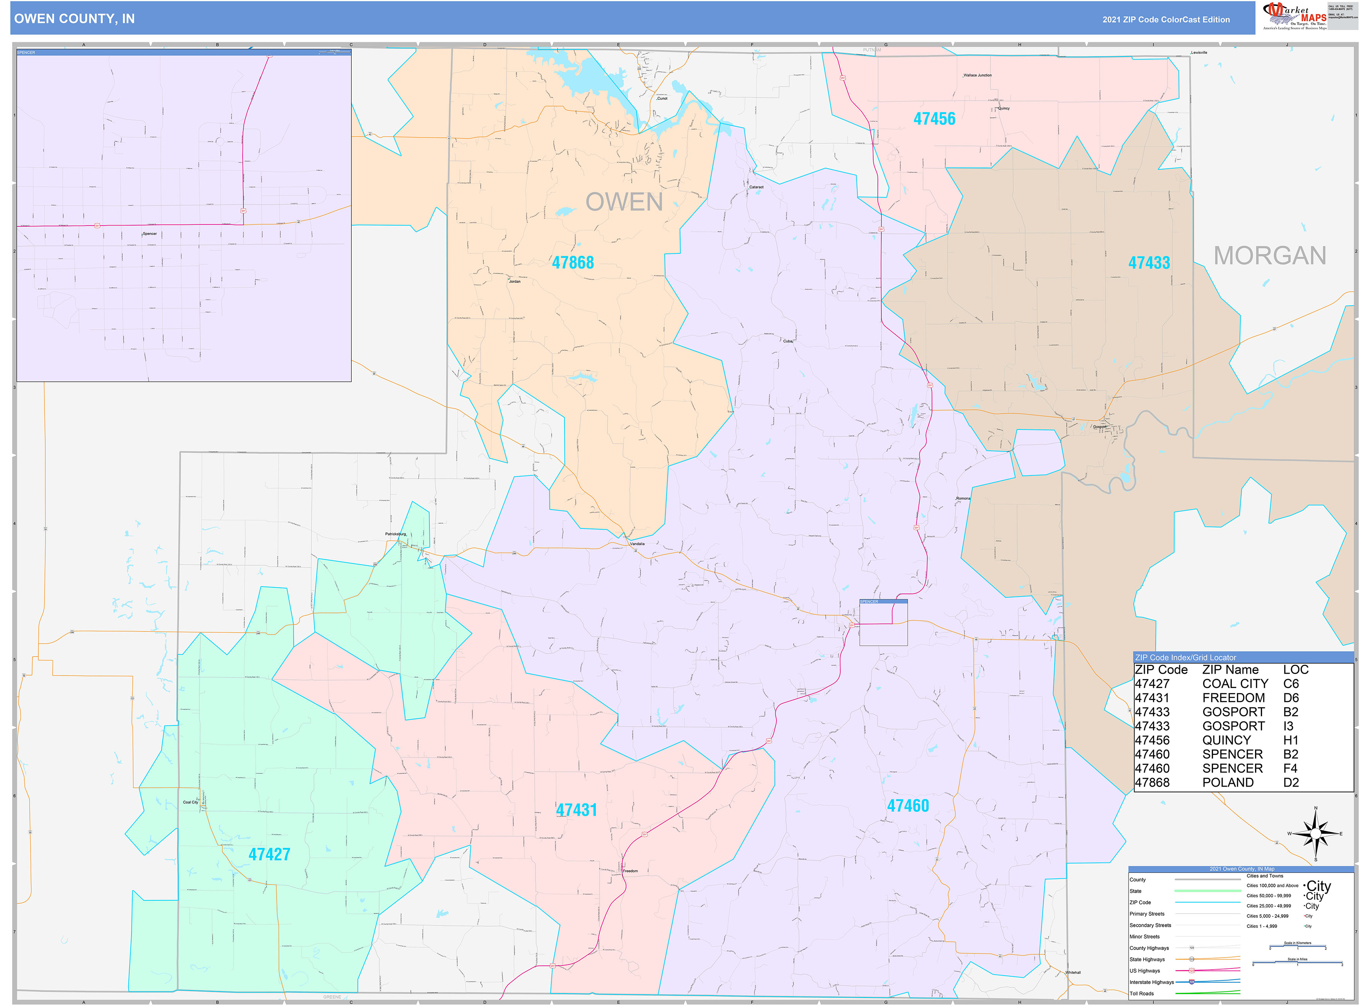Click the Whitehall town label
The image size is (1370, 1006).
[1073, 972]
